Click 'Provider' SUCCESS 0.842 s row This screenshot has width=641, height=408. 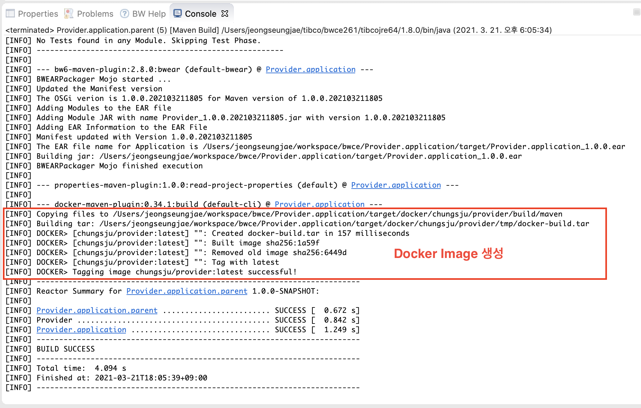pos(182,320)
